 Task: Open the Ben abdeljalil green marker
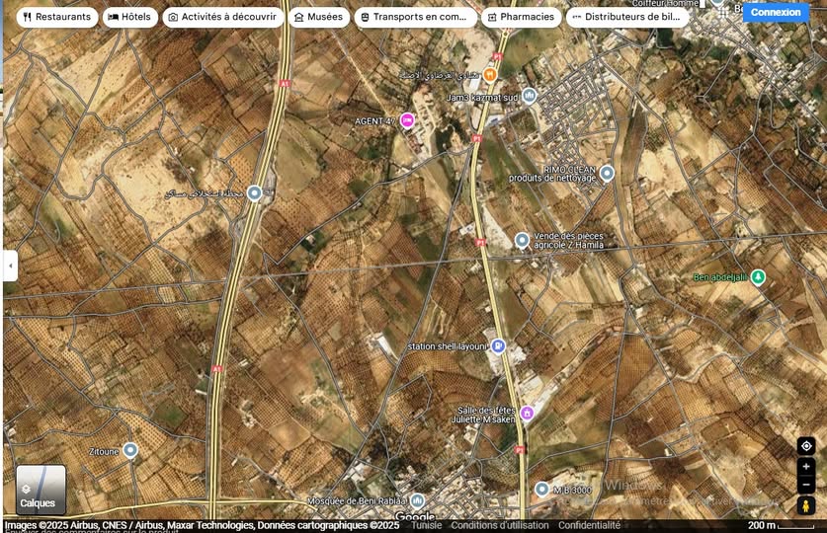tap(758, 277)
